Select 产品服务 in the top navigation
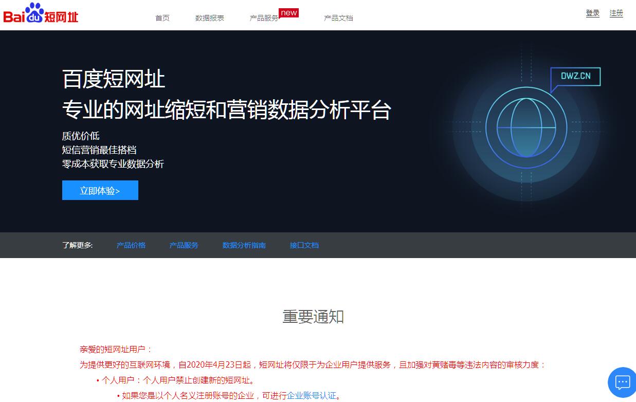The image size is (636, 402). coord(264,18)
